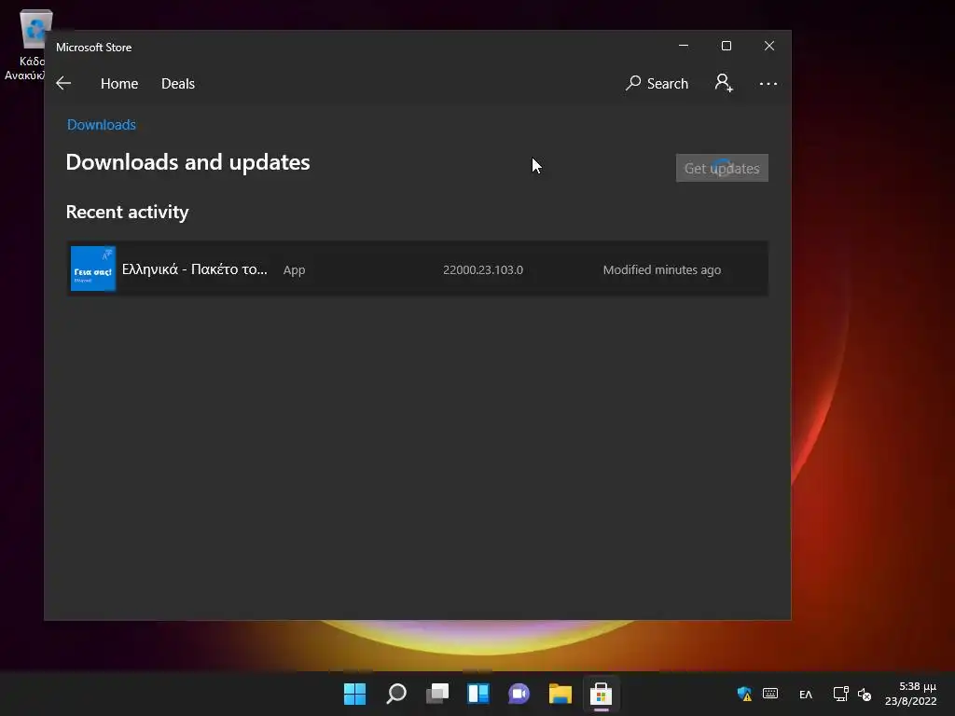
Task: Click version number 22000.23.103.0
Action: tap(482, 269)
